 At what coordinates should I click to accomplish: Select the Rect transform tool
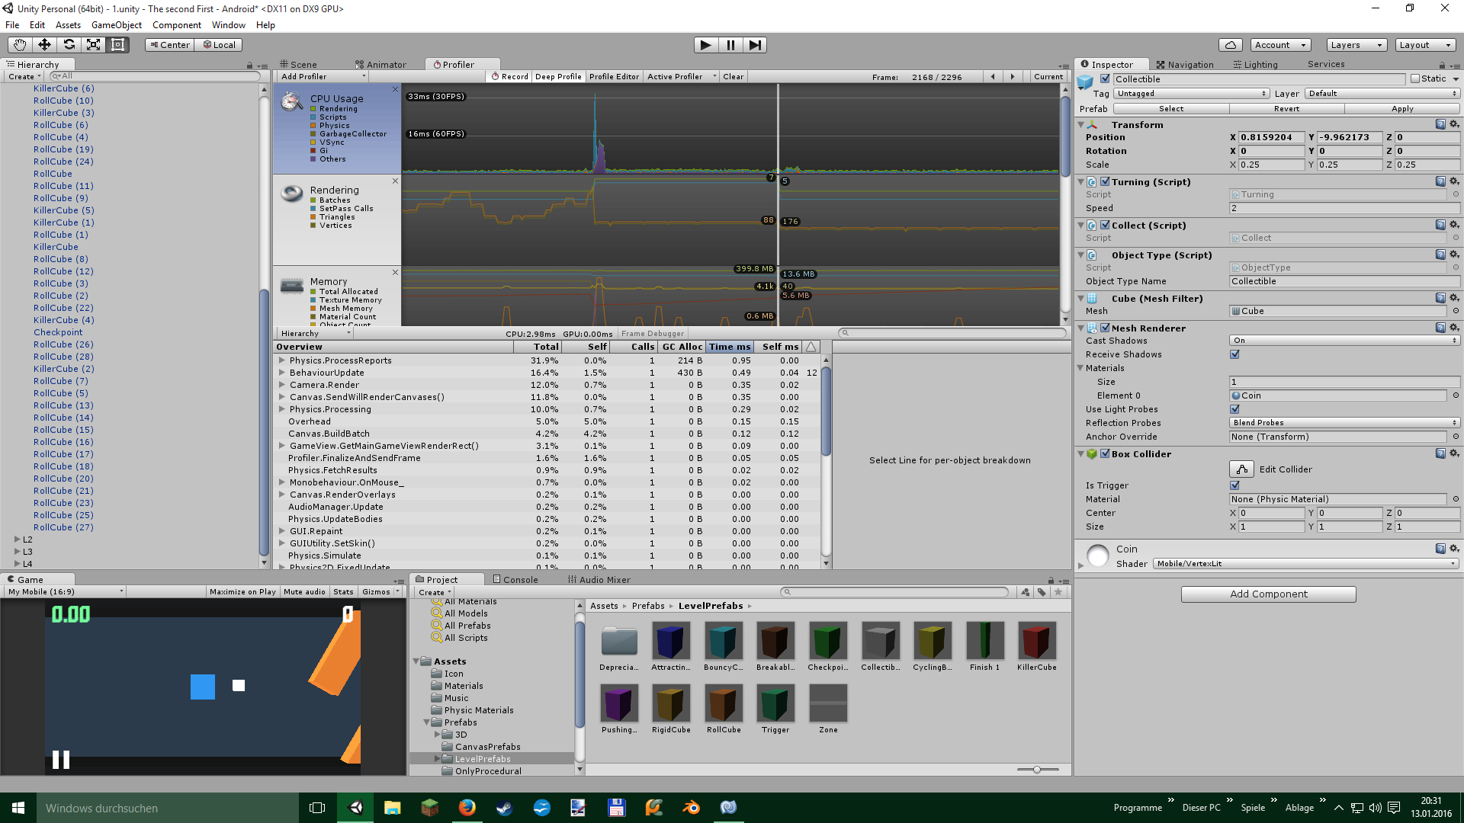pyautogui.click(x=117, y=45)
